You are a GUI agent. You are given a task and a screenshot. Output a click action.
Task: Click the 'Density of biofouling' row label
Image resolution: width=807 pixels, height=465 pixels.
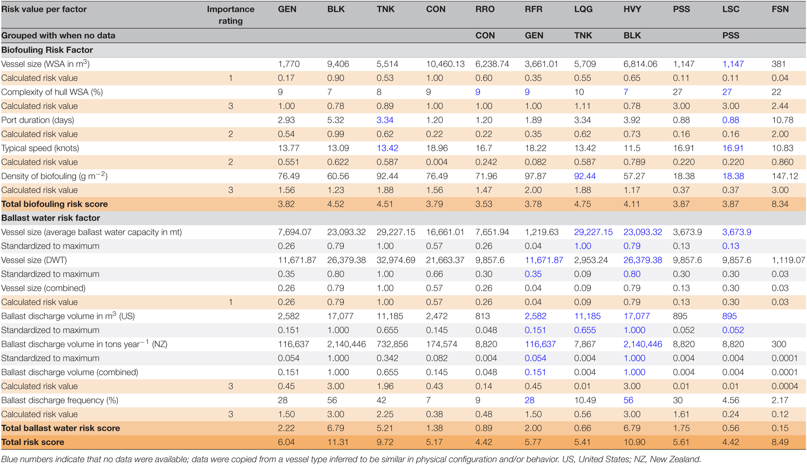tap(55, 176)
